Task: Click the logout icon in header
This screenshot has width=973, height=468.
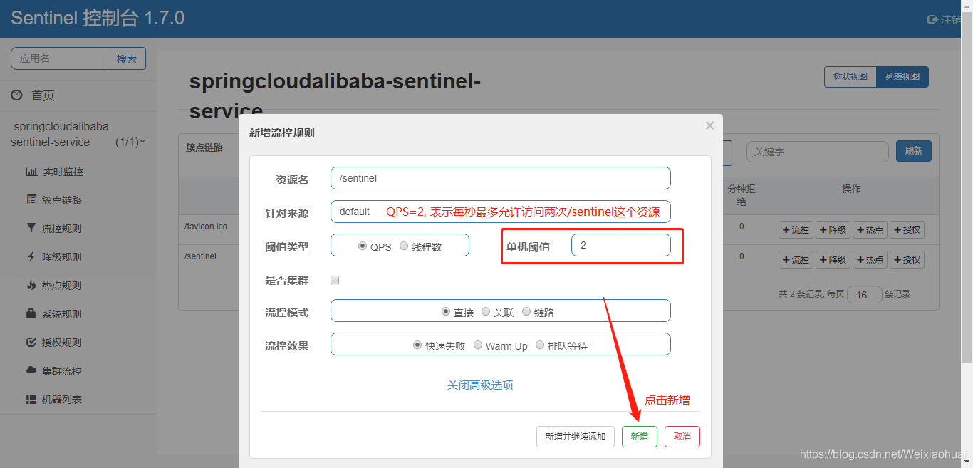Action: point(932,19)
